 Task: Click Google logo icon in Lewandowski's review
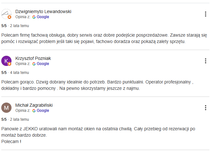coord(34,17)
